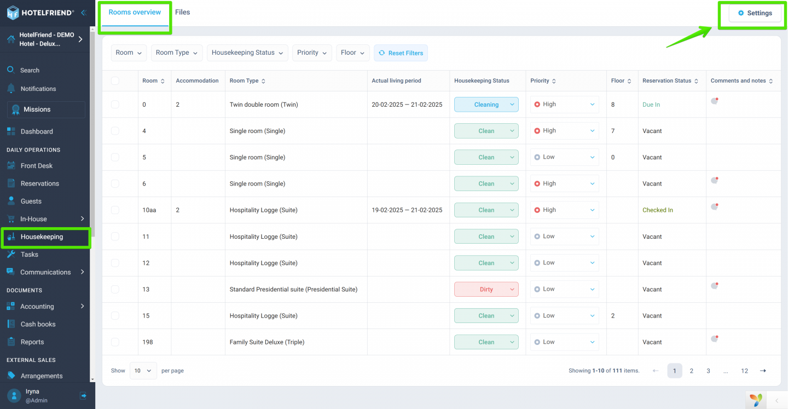
Task: Click the HotelFriend logo icon
Action: click(x=13, y=12)
